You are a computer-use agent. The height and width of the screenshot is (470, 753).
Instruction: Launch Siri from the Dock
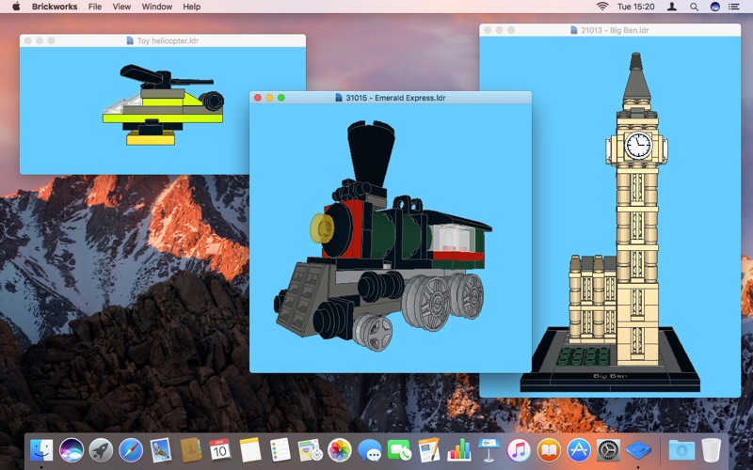(72, 450)
